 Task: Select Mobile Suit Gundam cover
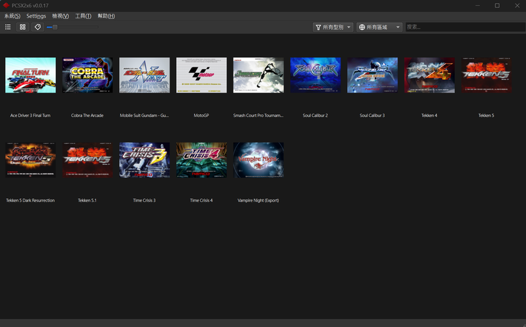click(x=145, y=75)
